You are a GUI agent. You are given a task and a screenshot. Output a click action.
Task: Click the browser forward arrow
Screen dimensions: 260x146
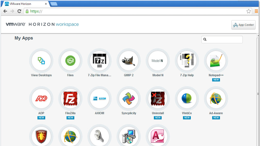[x=12, y=11]
